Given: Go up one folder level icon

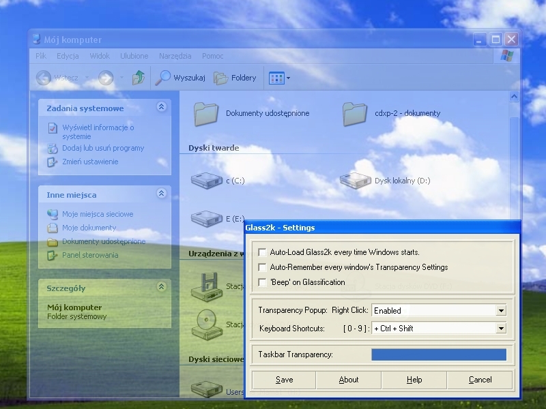Looking at the screenshot, I should point(139,77).
